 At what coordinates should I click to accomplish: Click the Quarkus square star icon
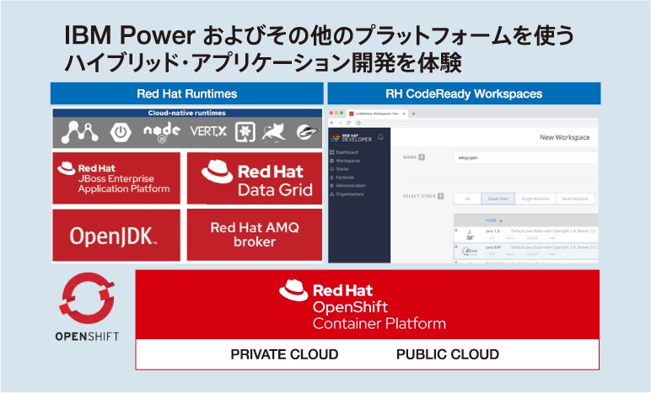(245, 132)
